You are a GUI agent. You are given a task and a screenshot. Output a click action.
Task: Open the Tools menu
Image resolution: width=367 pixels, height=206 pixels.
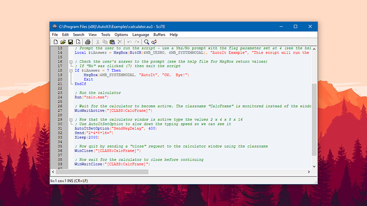point(106,35)
